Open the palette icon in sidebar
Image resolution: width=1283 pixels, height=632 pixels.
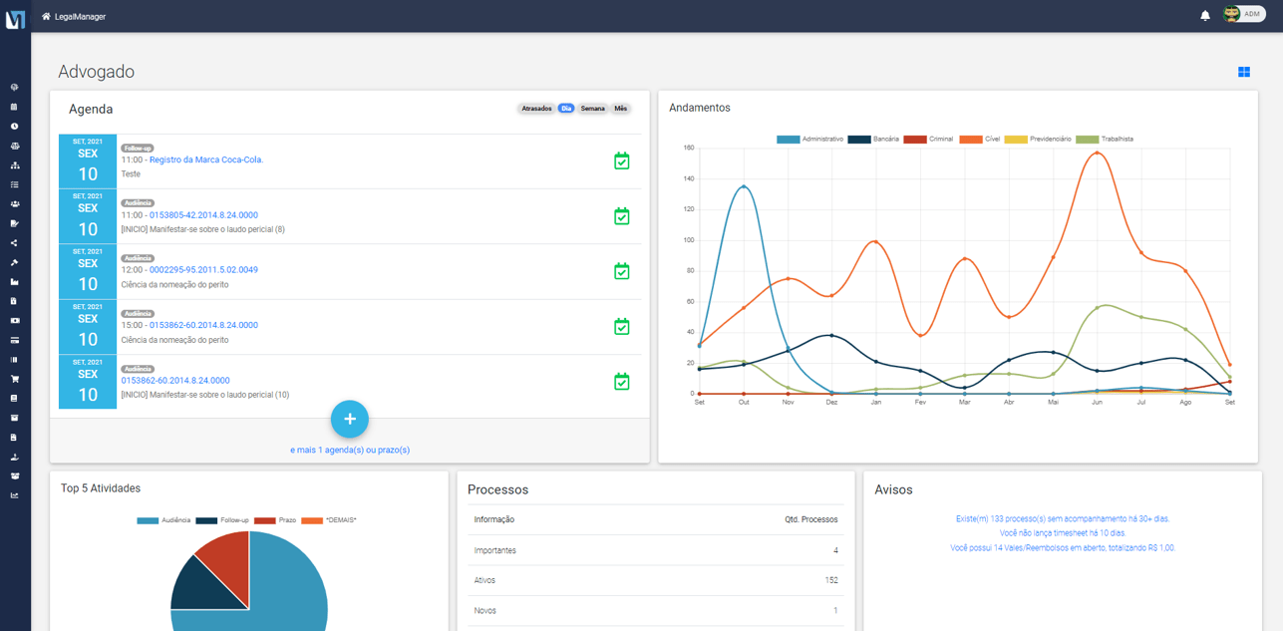[14, 88]
